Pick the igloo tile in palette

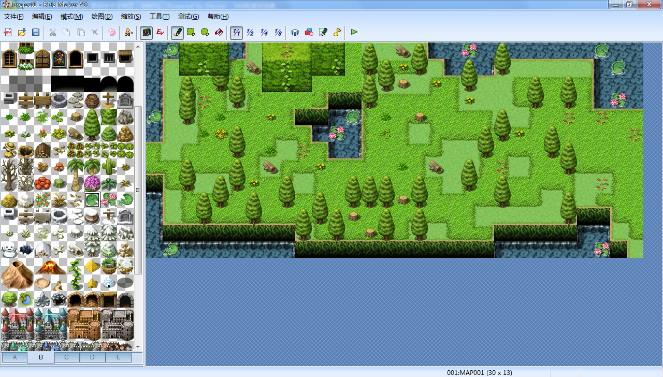coord(109,283)
